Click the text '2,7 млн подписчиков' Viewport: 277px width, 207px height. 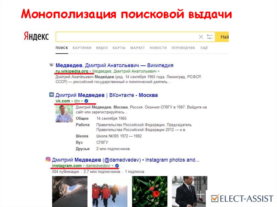pyautogui.click(x=102, y=172)
